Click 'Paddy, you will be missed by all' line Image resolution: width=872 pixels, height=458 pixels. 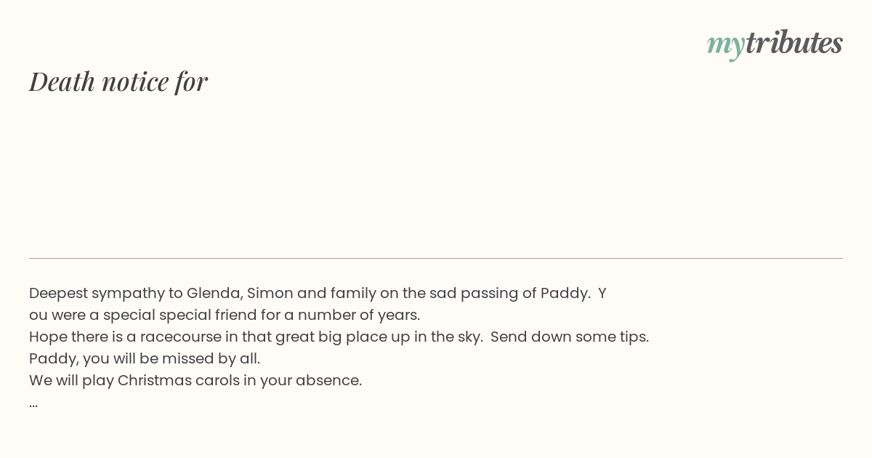coord(145,358)
